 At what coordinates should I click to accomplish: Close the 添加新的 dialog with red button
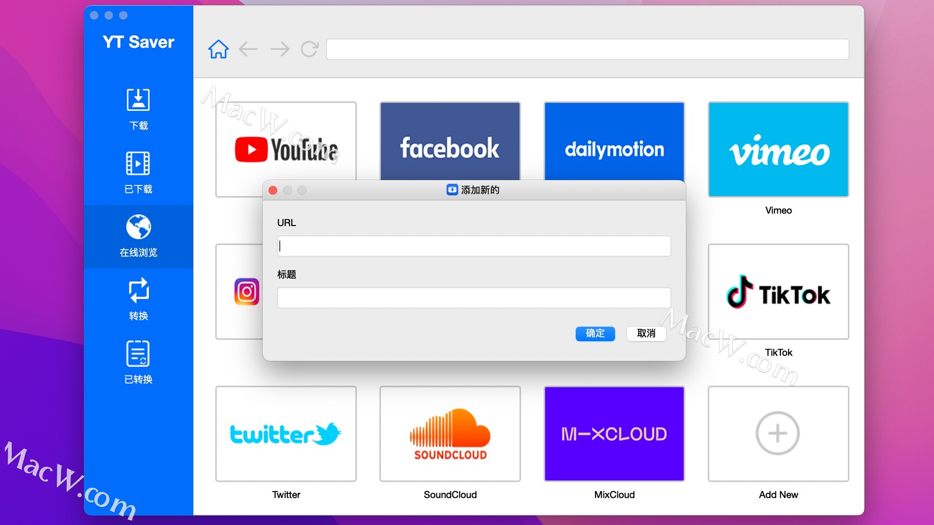(x=273, y=190)
